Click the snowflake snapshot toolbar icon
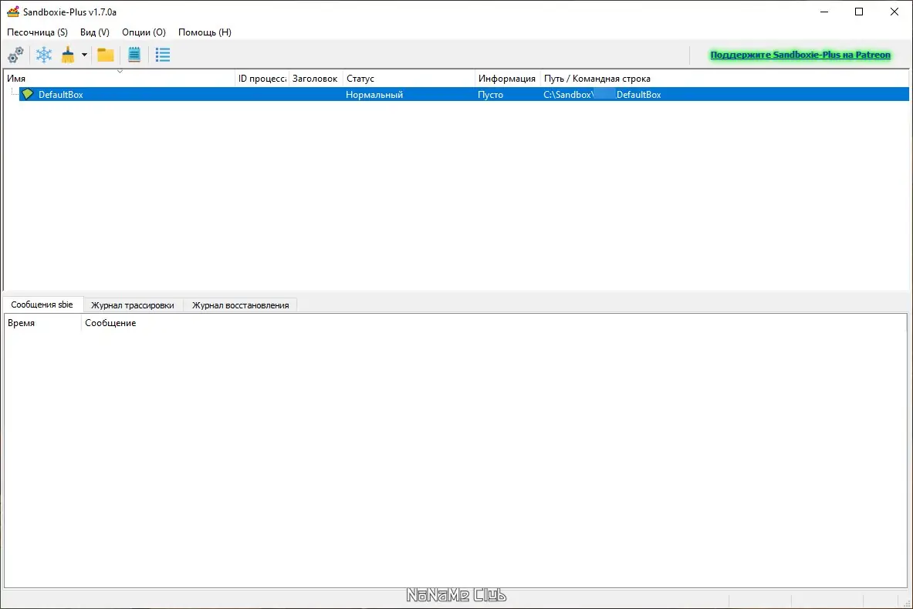Screen dimensions: 913x609 click(x=44, y=55)
